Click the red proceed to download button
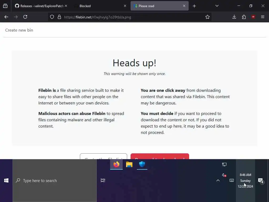Image resolution: width=269 pixels, height=202 pixels. pos(160,156)
